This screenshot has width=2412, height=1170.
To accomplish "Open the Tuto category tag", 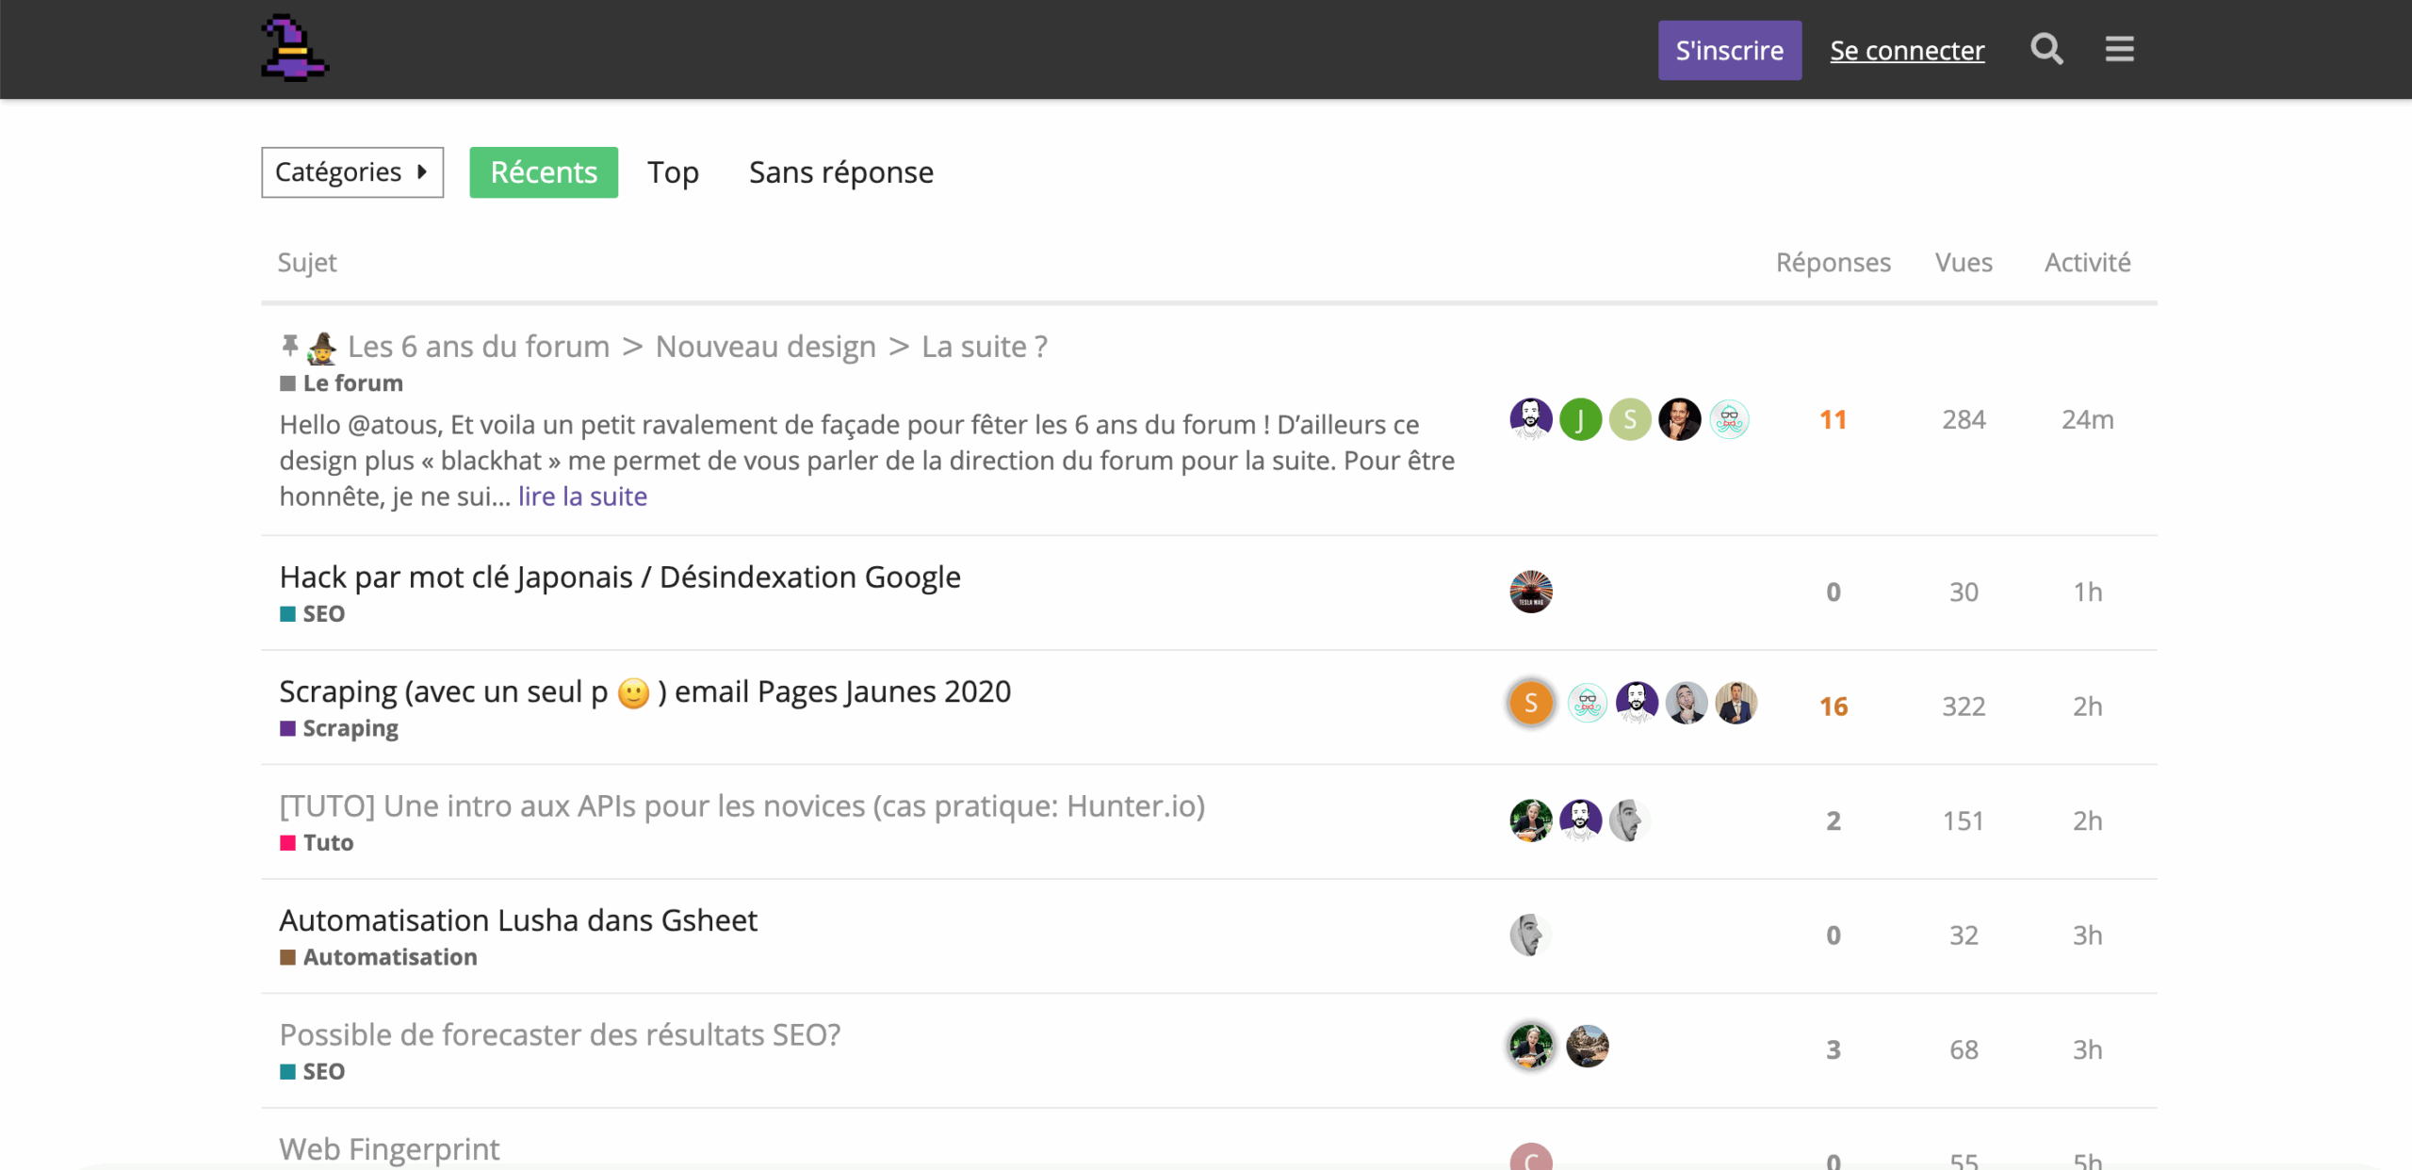I will (x=317, y=843).
